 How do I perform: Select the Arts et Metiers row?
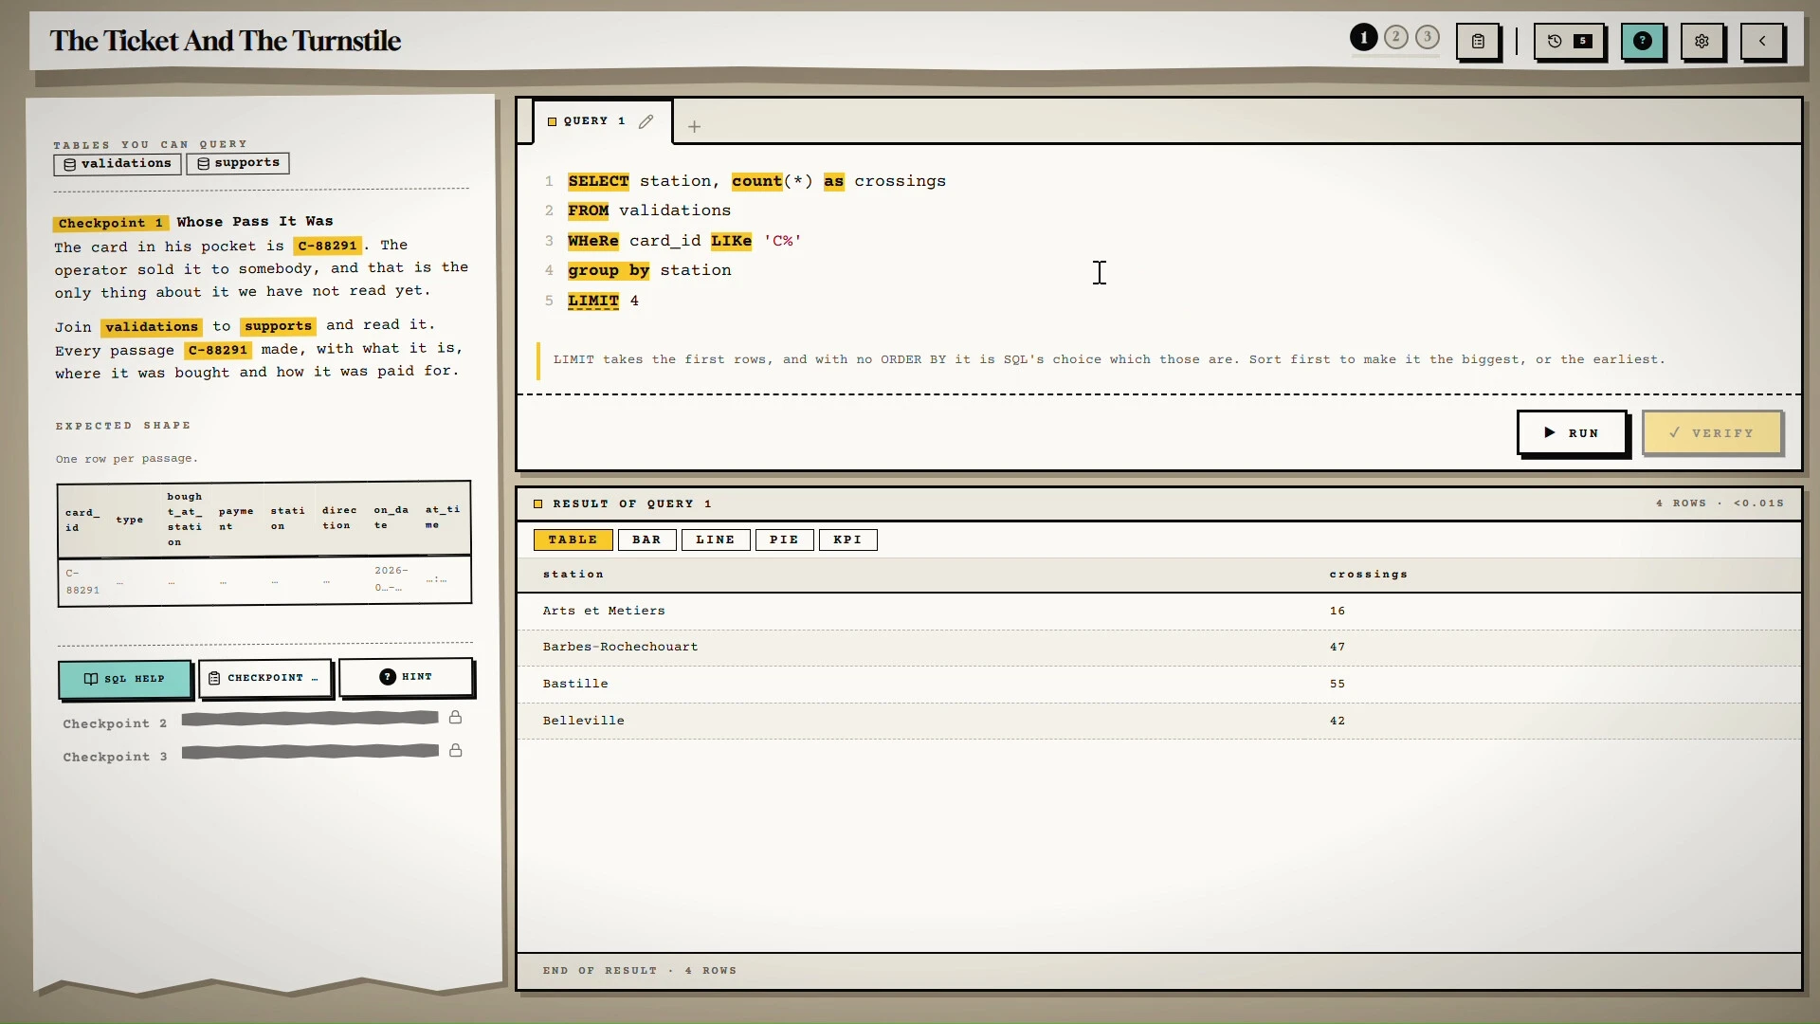tap(1158, 612)
